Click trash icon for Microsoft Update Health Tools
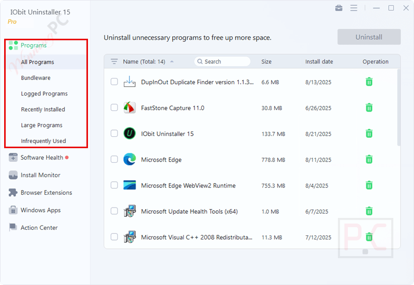 point(369,211)
